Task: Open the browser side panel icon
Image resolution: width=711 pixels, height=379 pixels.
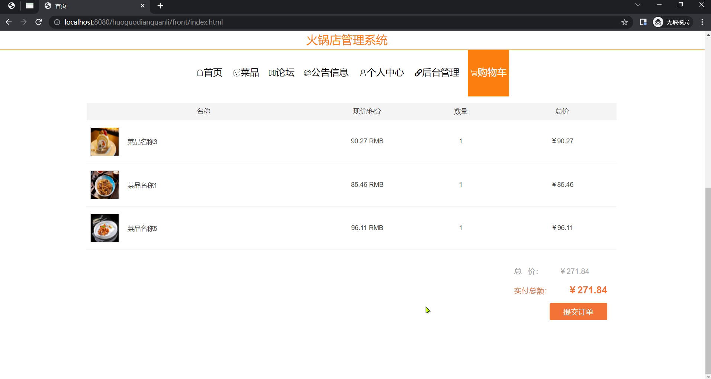Action: pos(643,22)
